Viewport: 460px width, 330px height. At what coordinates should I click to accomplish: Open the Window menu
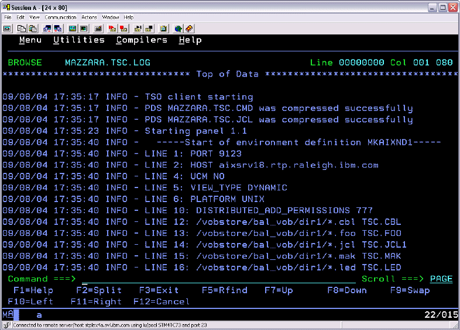(110, 18)
